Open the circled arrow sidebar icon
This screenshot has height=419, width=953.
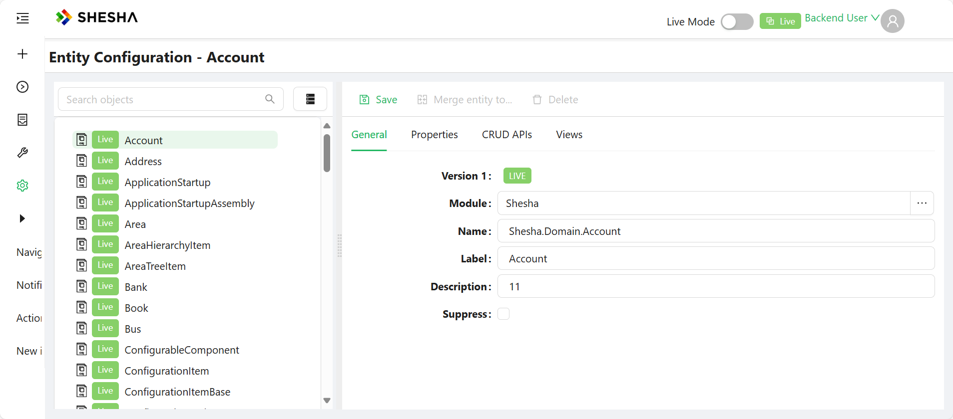click(22, 87)
